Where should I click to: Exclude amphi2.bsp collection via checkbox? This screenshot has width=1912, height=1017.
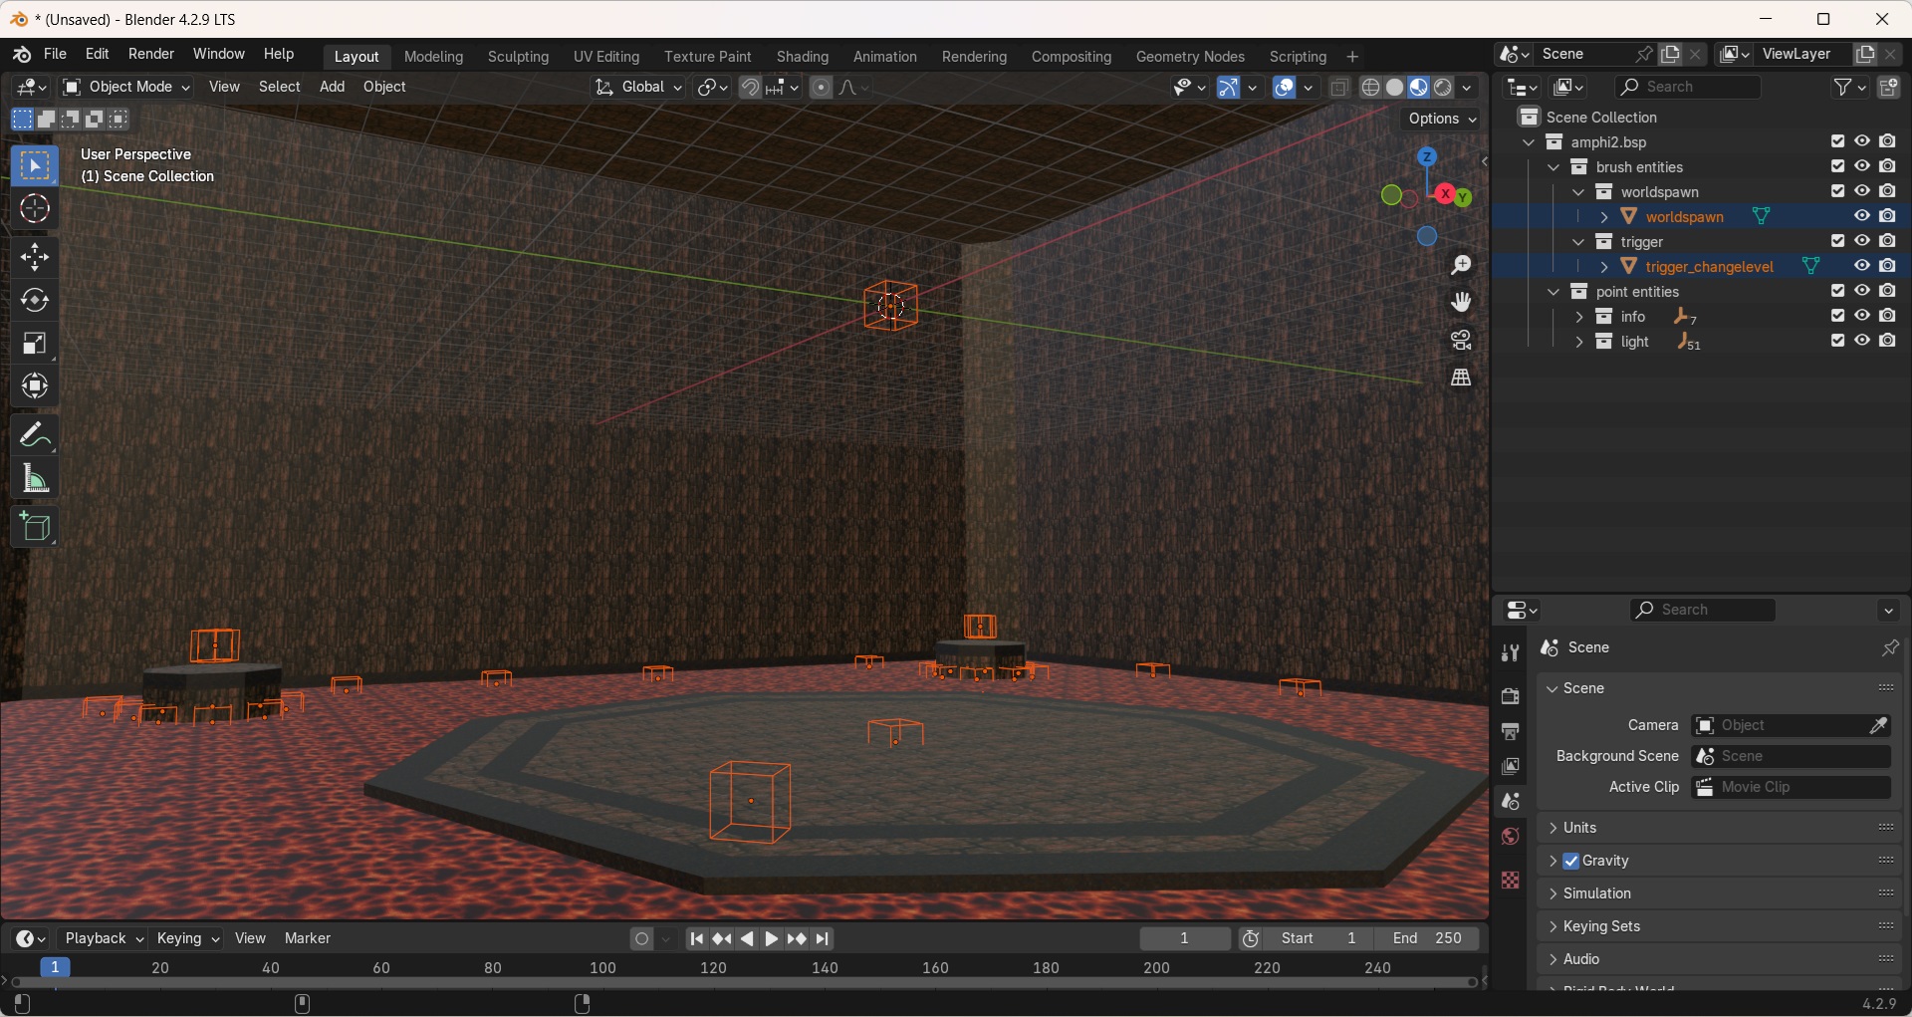tap(1838, 141)
